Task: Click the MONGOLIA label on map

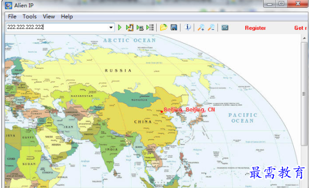Action: click(140, 100)
